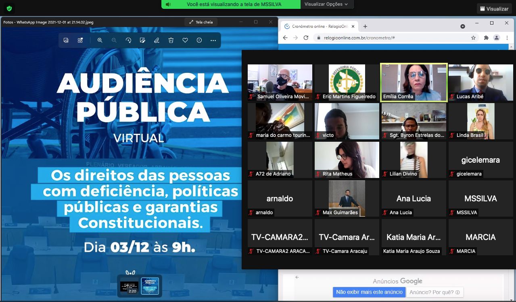Open the Visualizar Opções dropdown
Viewport: 516px width, 302px height.
click(x=326, y=4)
